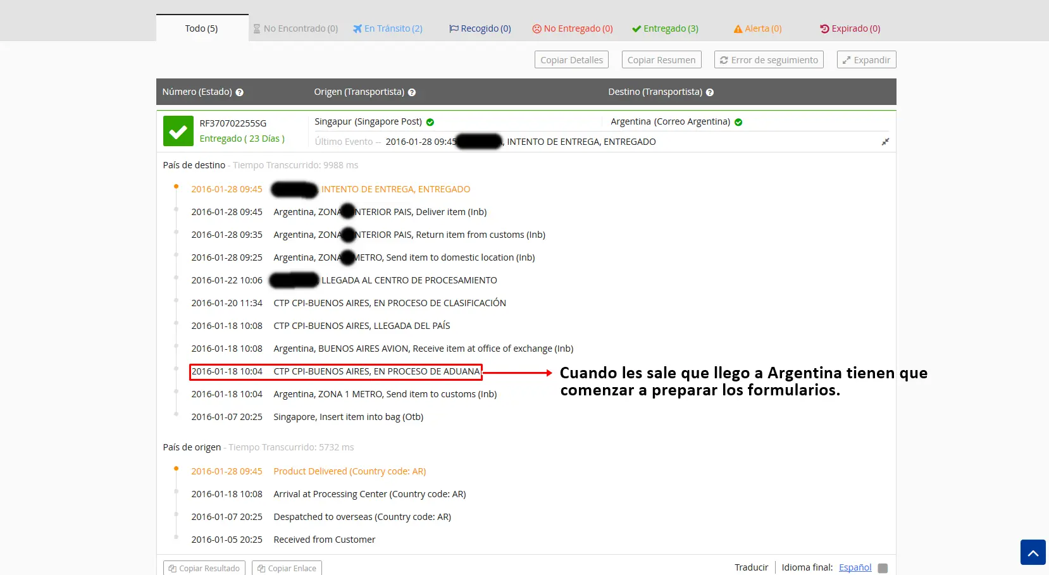The image size is (1049, 575).
Task: Click 'Received from Customer' event
Action: (x=324, y=540)
